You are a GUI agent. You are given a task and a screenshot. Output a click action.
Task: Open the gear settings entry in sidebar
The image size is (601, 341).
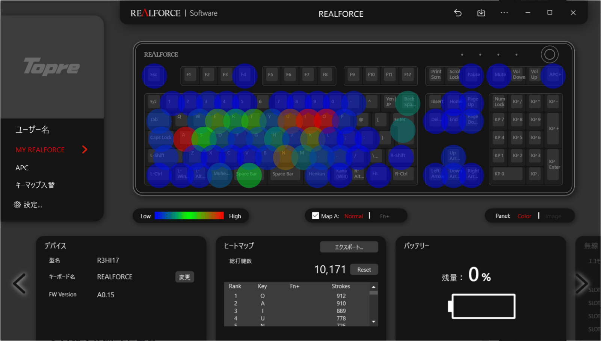[x=28, y=205]
